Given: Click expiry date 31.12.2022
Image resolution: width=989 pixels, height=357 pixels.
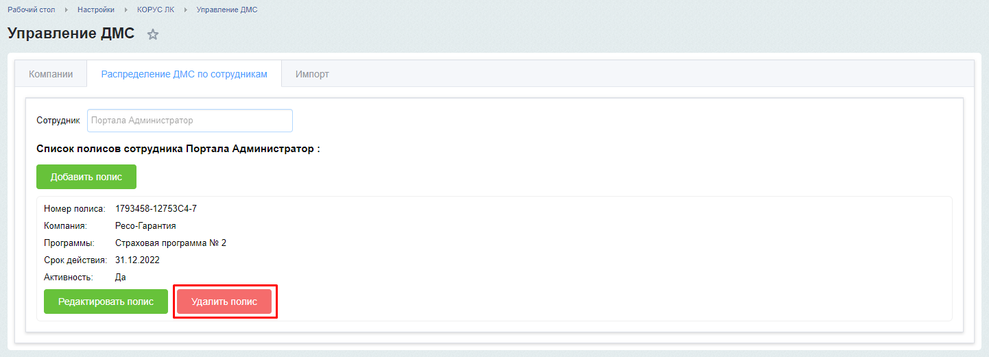Looking at the screenshot, I should (137, 260).
